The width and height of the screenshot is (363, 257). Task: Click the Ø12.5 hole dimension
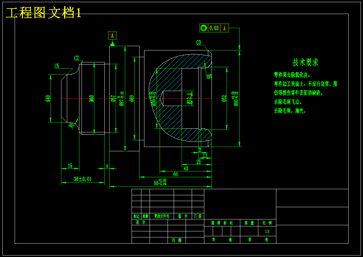(x=190, y=98)
